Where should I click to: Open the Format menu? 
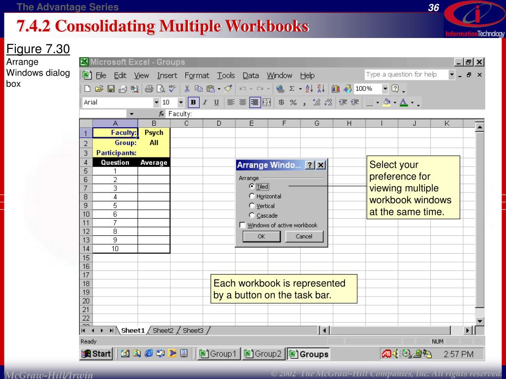197,76
